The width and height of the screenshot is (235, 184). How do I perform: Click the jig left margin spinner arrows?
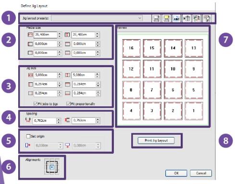coord(60,84)
